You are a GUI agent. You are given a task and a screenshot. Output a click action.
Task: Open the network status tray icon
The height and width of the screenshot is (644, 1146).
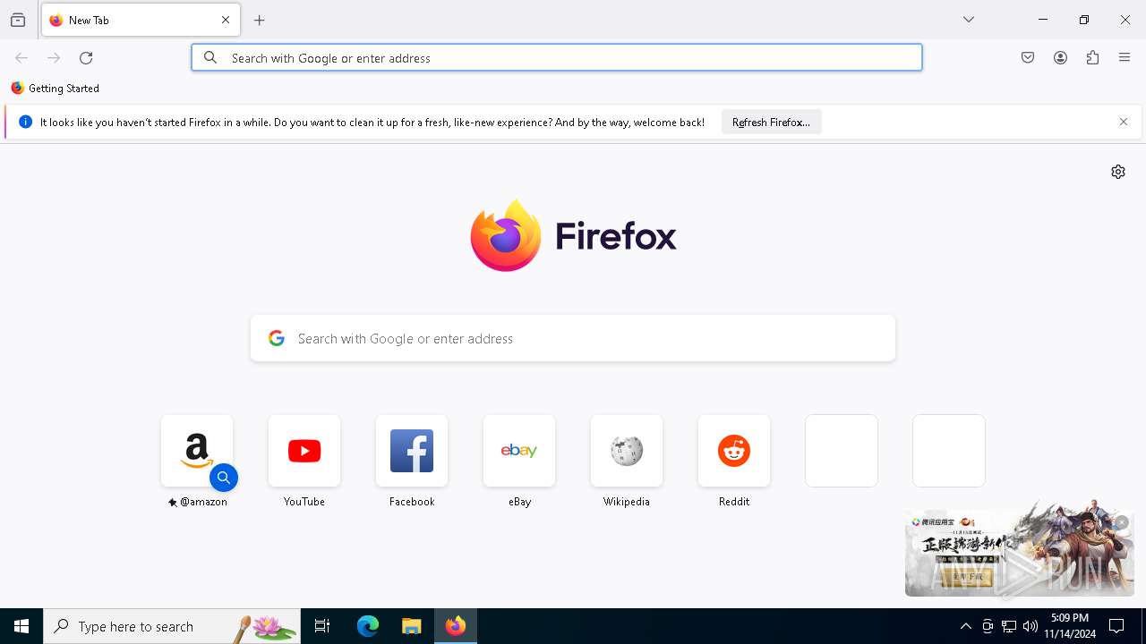[x=1009, y=626]
